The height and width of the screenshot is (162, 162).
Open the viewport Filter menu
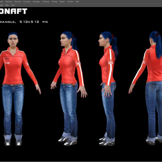pos(7,5)
